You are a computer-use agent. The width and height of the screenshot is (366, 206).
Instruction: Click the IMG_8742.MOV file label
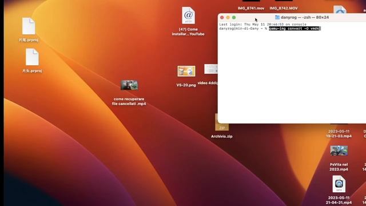click(x=284, y=8)
